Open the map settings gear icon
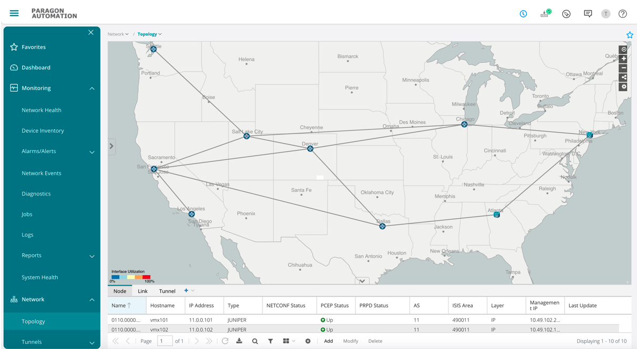The image size is (637, 349). (623, 86)
